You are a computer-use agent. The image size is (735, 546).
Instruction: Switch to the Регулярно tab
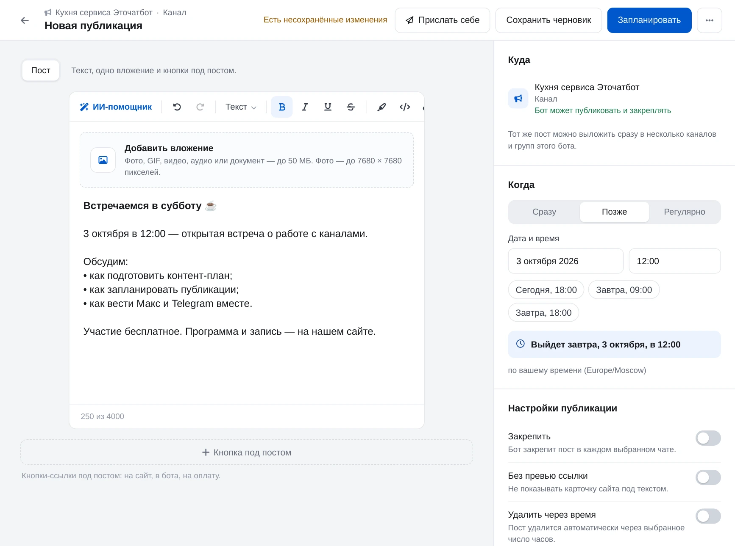point(684,212)
